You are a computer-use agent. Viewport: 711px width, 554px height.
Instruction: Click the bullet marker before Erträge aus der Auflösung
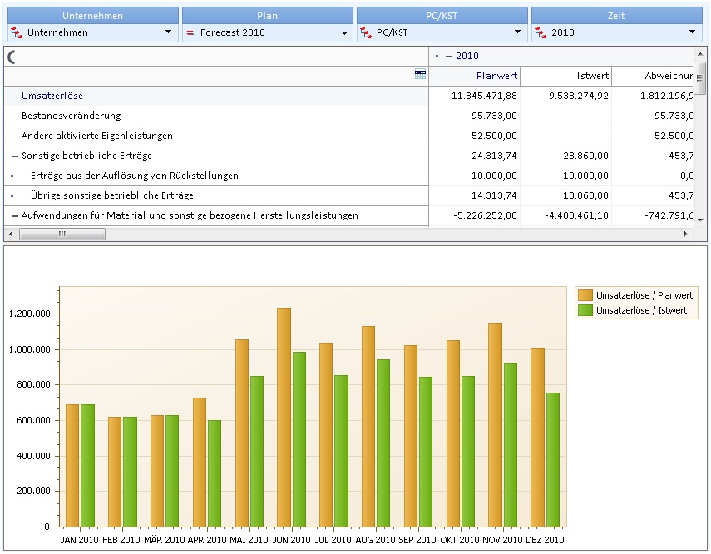(12, 176)
